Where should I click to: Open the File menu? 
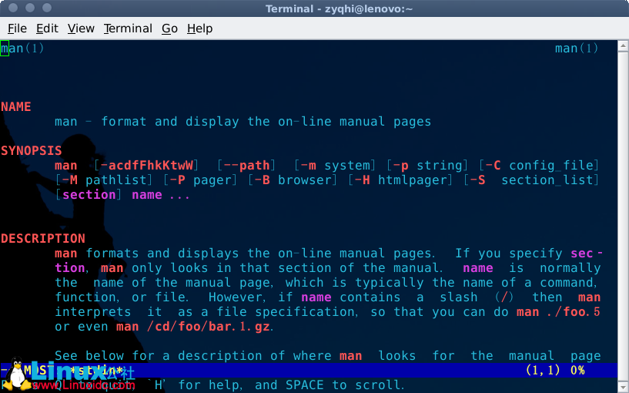click(x=17, y=29)
